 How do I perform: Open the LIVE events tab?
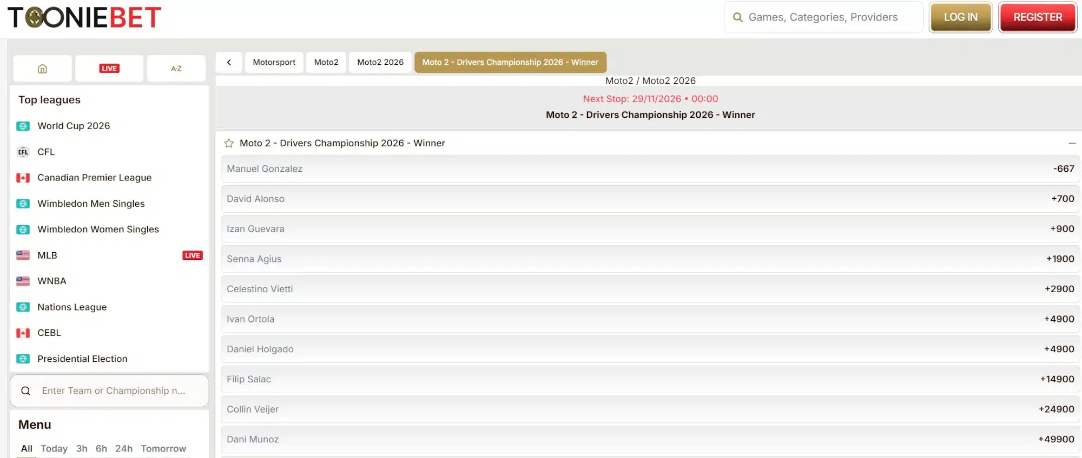click(109, 69)
